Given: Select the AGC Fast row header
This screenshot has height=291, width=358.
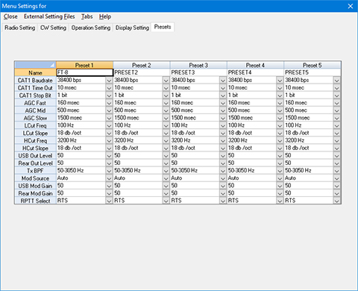Looking at the screenshot, I should pos(35,103).
